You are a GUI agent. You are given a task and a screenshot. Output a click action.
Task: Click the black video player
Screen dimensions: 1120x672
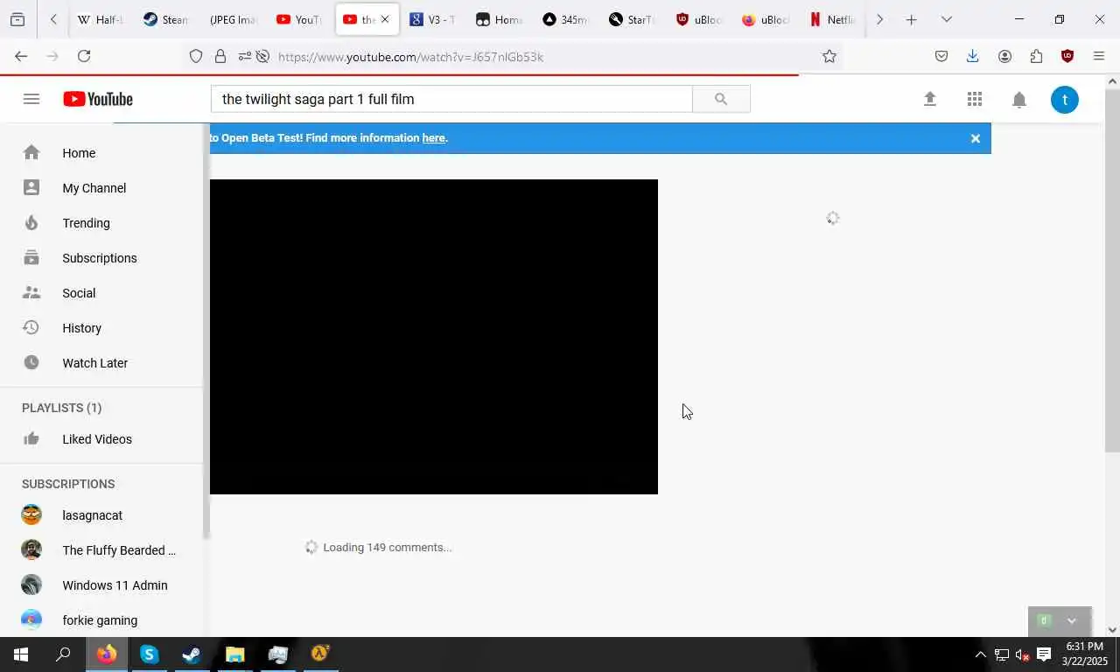434,337
